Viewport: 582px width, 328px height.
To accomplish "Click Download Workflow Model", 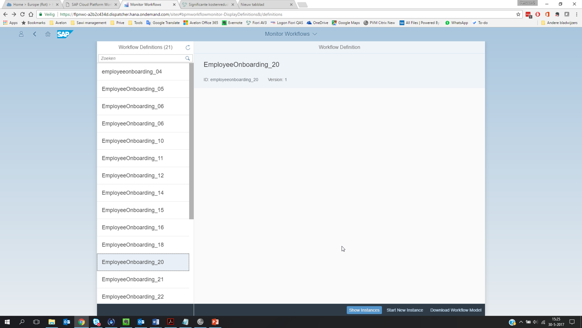I will tap(456, 310).
